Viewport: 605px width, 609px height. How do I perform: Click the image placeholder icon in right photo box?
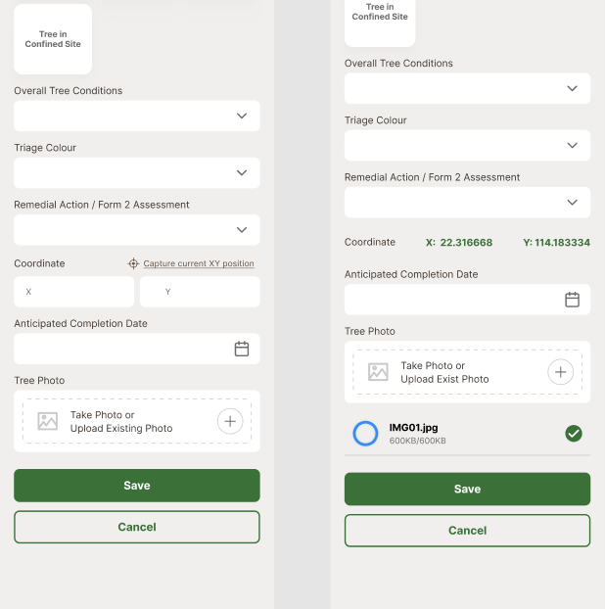tap(378, 372)
